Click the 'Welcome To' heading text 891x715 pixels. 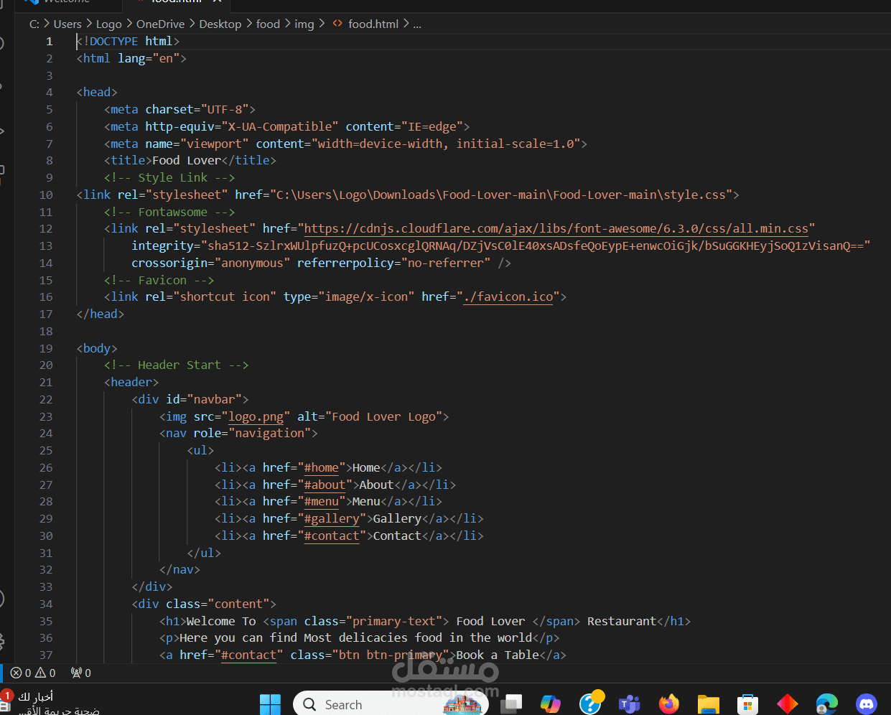[x=221, y=621]
